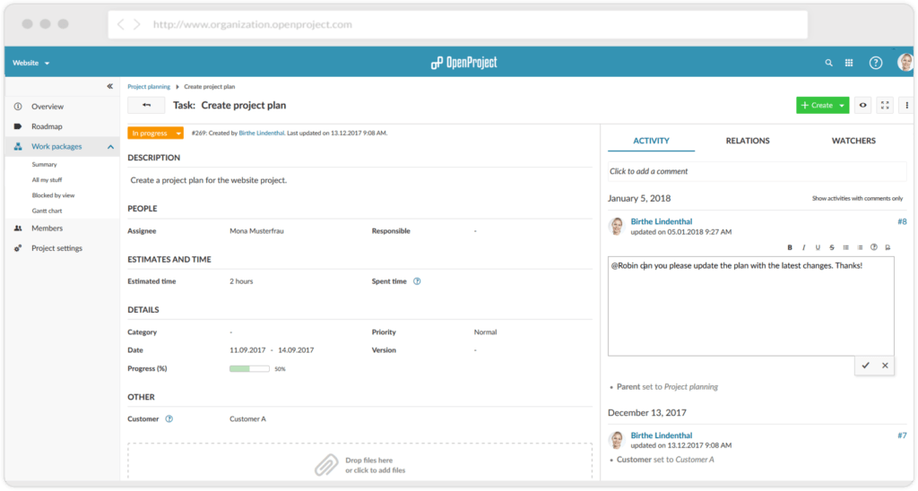Switch to the Relations tab
Image resolution: width=918 pixels, height=491 pixels.
747,141
